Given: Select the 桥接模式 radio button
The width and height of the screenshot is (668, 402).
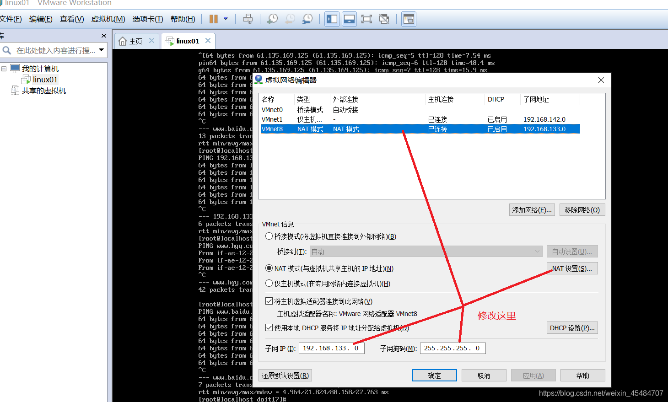Looking at the screenshot, I should [x=269, y=236].
